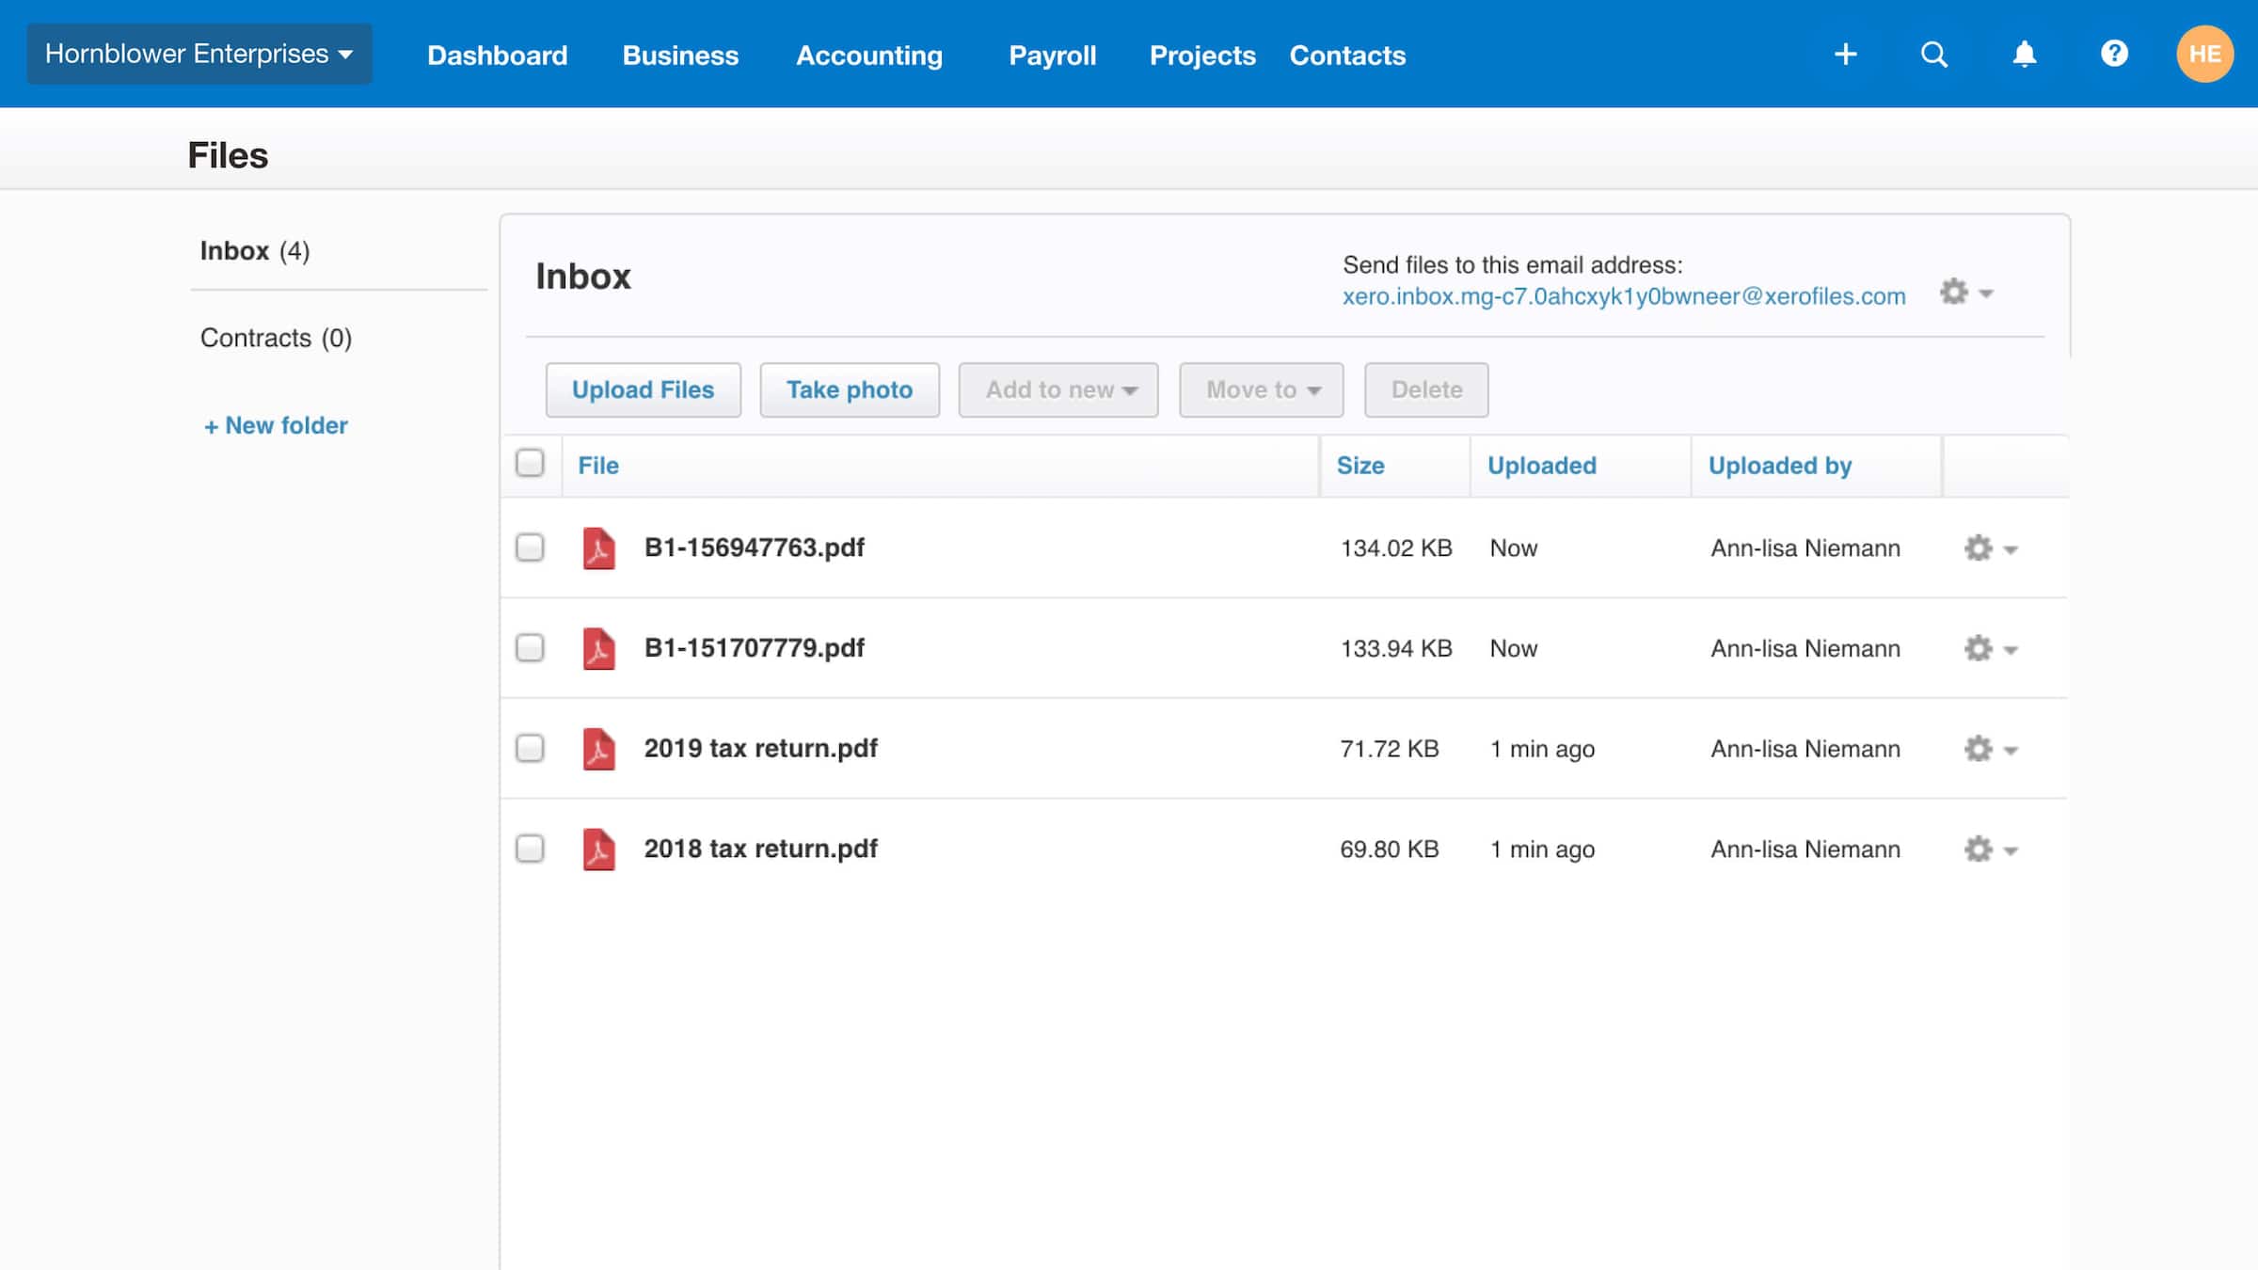Expand the Hornblower Enterprises organisation menu

click(199, 54)
